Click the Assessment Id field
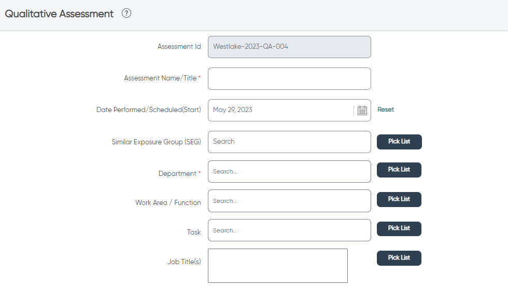 tap(289, 47)
